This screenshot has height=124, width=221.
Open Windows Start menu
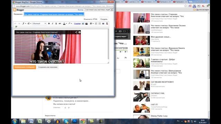coord(15,121)
